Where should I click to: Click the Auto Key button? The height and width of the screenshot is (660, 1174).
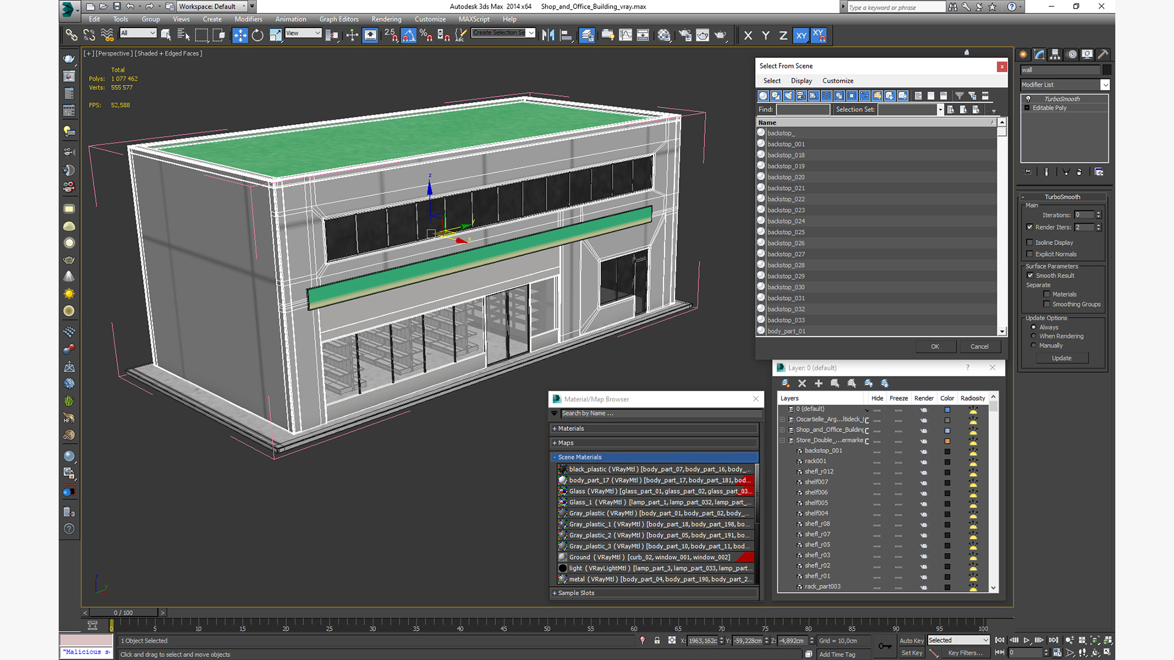pos(911,640)
